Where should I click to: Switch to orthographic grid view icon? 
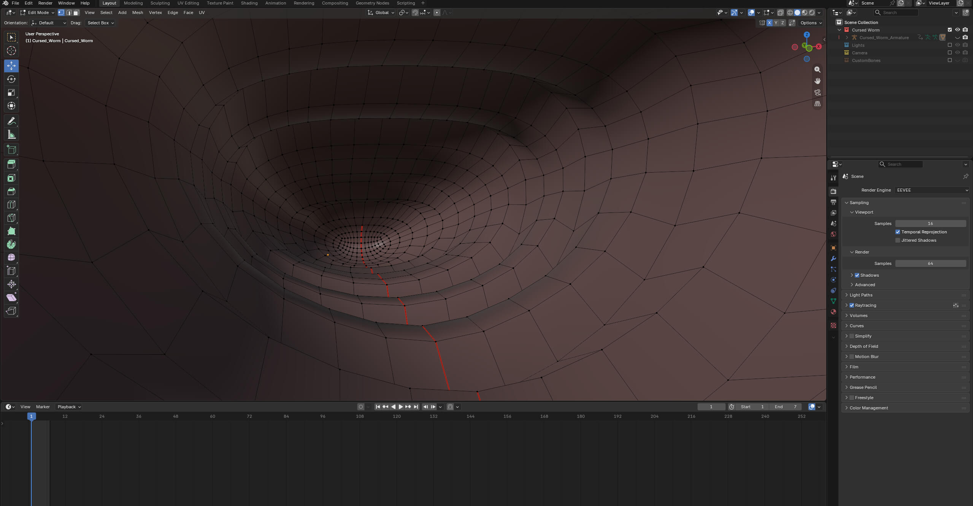817,104
